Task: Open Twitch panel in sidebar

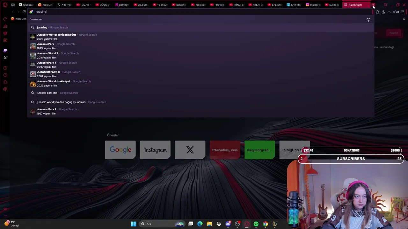Action: [5, 51]
